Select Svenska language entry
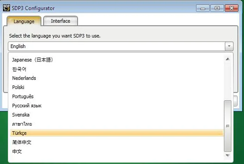Image resolution: width=244 pixels, height=164 pixels. tap(117, 115)
